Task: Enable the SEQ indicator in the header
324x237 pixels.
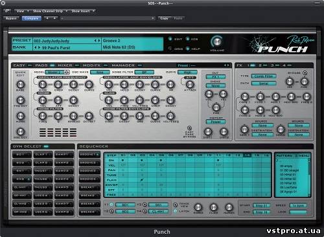Action: (x=187, y=39)
